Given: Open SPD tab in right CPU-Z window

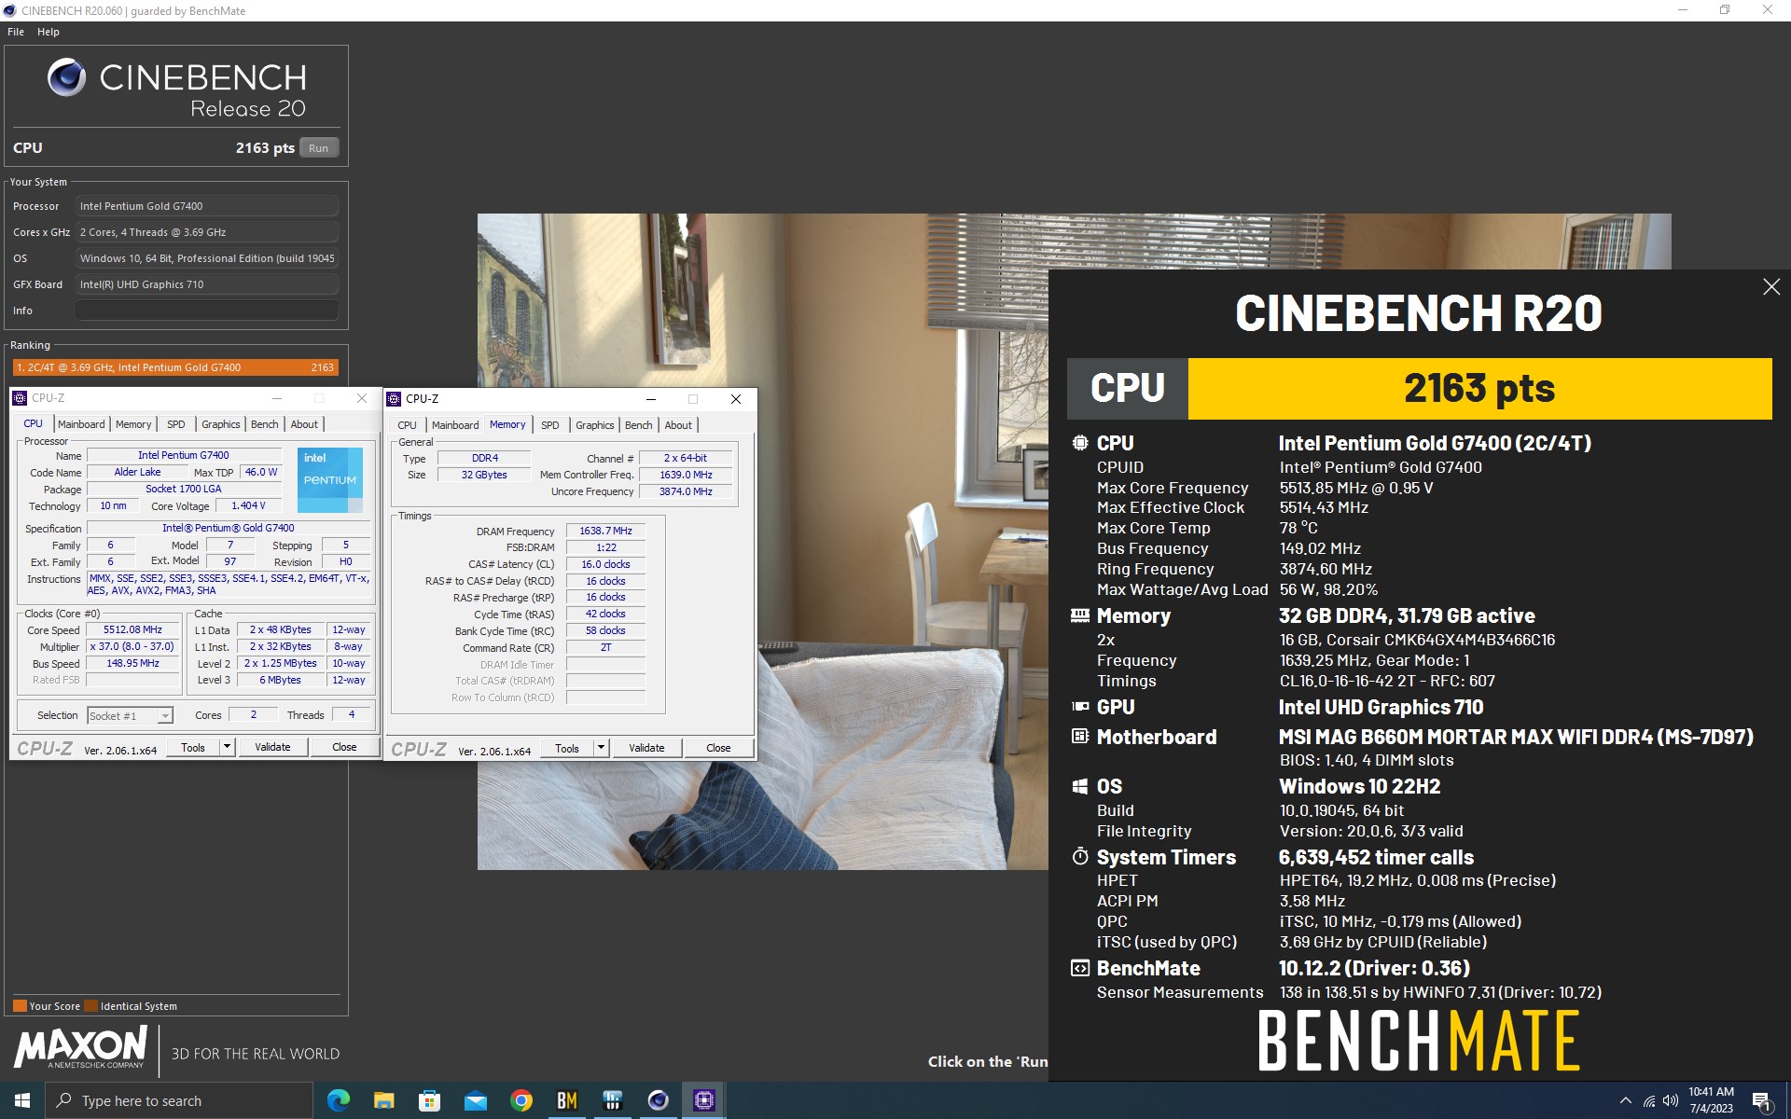Looking at the screenshot, I should [550, 425].
